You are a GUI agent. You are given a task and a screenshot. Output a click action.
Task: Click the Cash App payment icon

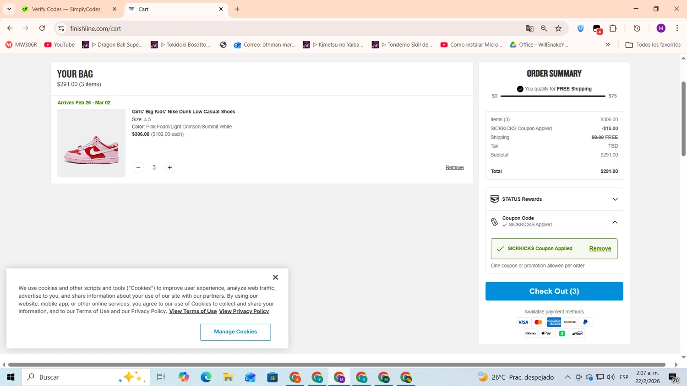tap(562, 333)
